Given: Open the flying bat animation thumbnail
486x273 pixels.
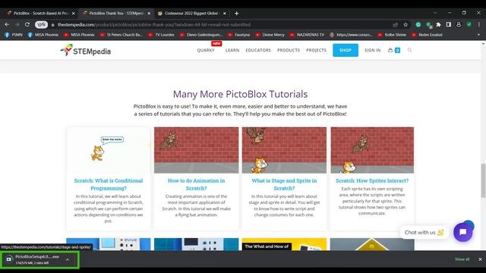Looking at the screenshot, I should (196, 150).
